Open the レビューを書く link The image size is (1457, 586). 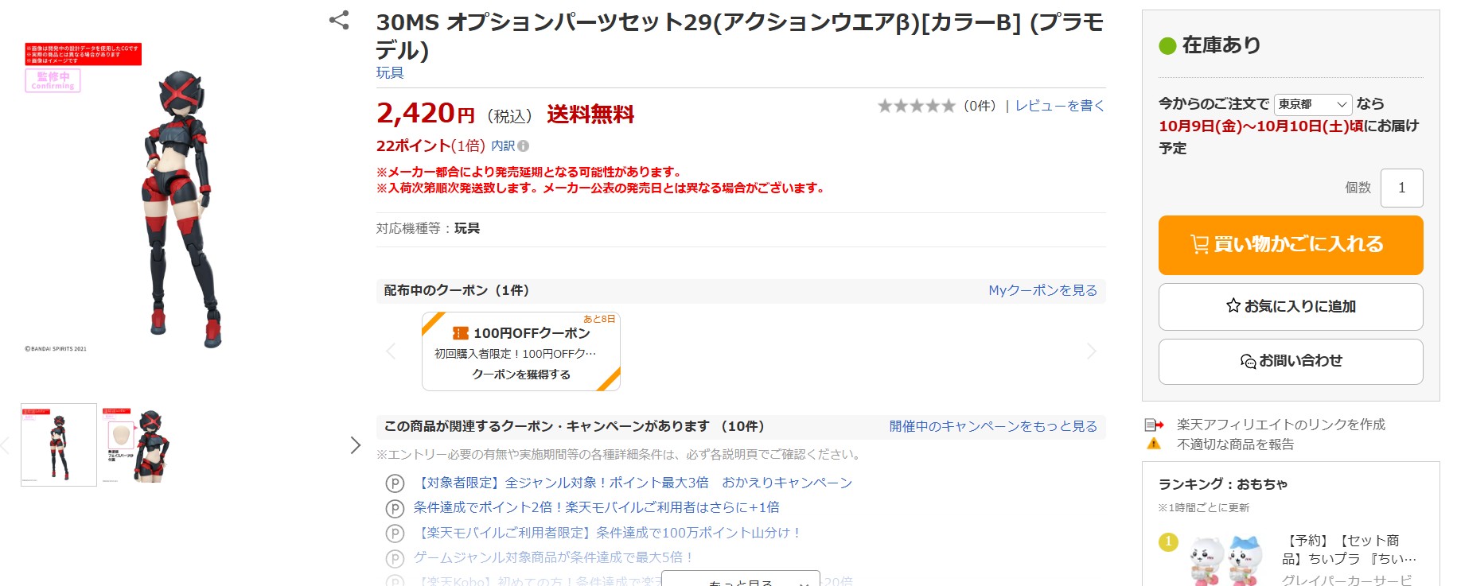(x=1060, y=106)
